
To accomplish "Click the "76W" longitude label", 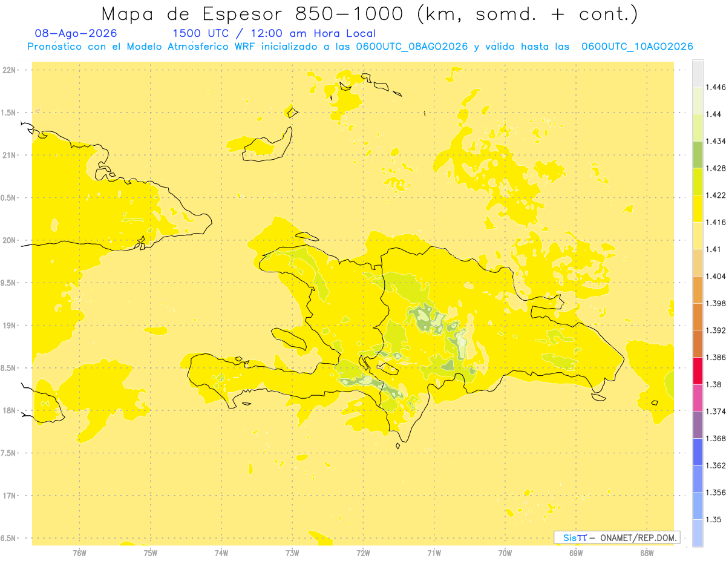I will click(x=79, y=553).
